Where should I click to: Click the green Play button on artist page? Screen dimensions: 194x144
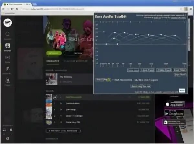click(54, 53)
